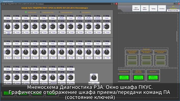Image resolution: width=180 pixels, height=101 pixels.
Task: Click the cabinet window title heading Шкаф №31
Action: click(55, 8)
